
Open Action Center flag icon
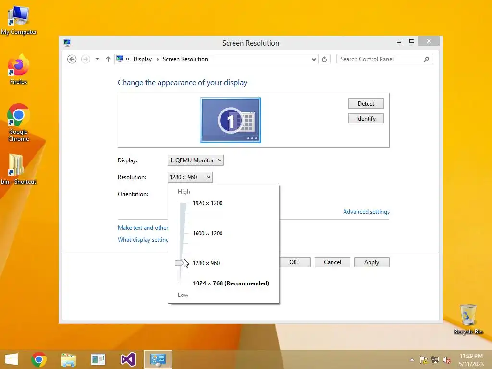[424, 360]
